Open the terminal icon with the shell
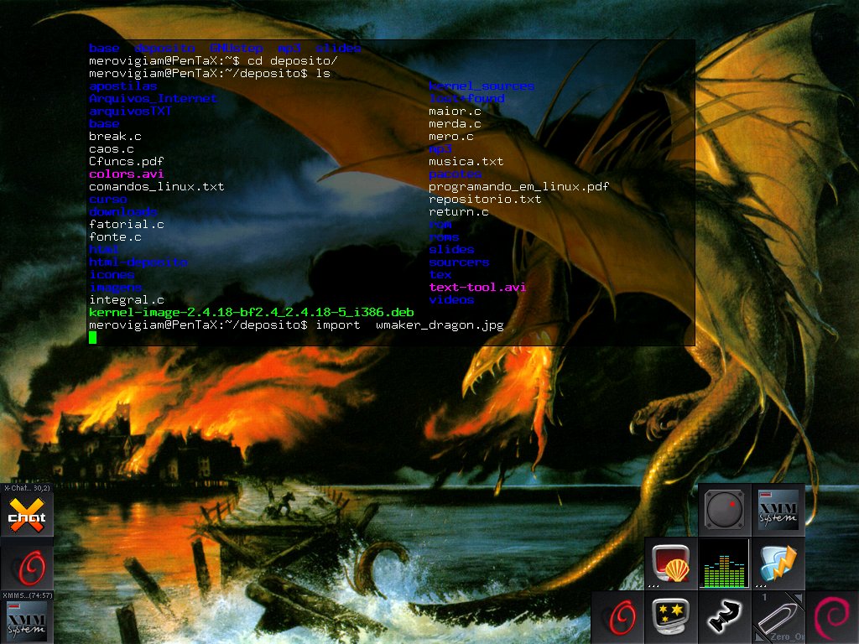The height and width of the screenshot is (644, 859). (x=670, y=564)
